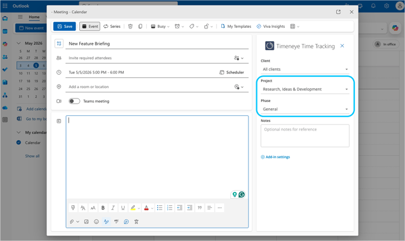Image resolution: width=405 pixels, height=241 pixels.
Task: Click the font size icon
Action: coord(93,208)
